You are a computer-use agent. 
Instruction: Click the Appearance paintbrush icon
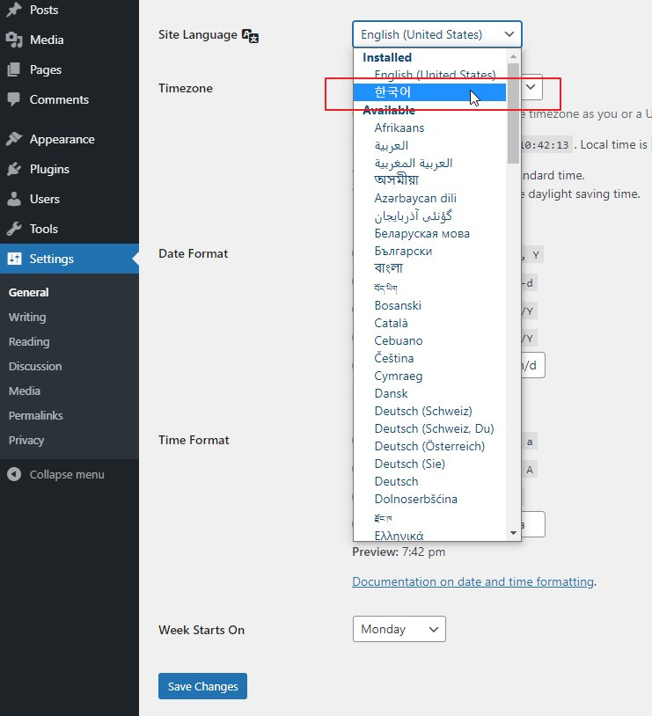coord(14,139)
